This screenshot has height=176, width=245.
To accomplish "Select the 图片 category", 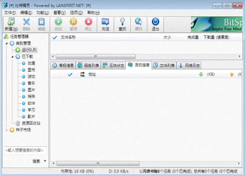I will [28, 90].
